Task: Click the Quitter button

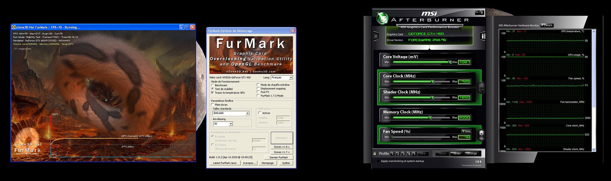Action: pos(286,163)
